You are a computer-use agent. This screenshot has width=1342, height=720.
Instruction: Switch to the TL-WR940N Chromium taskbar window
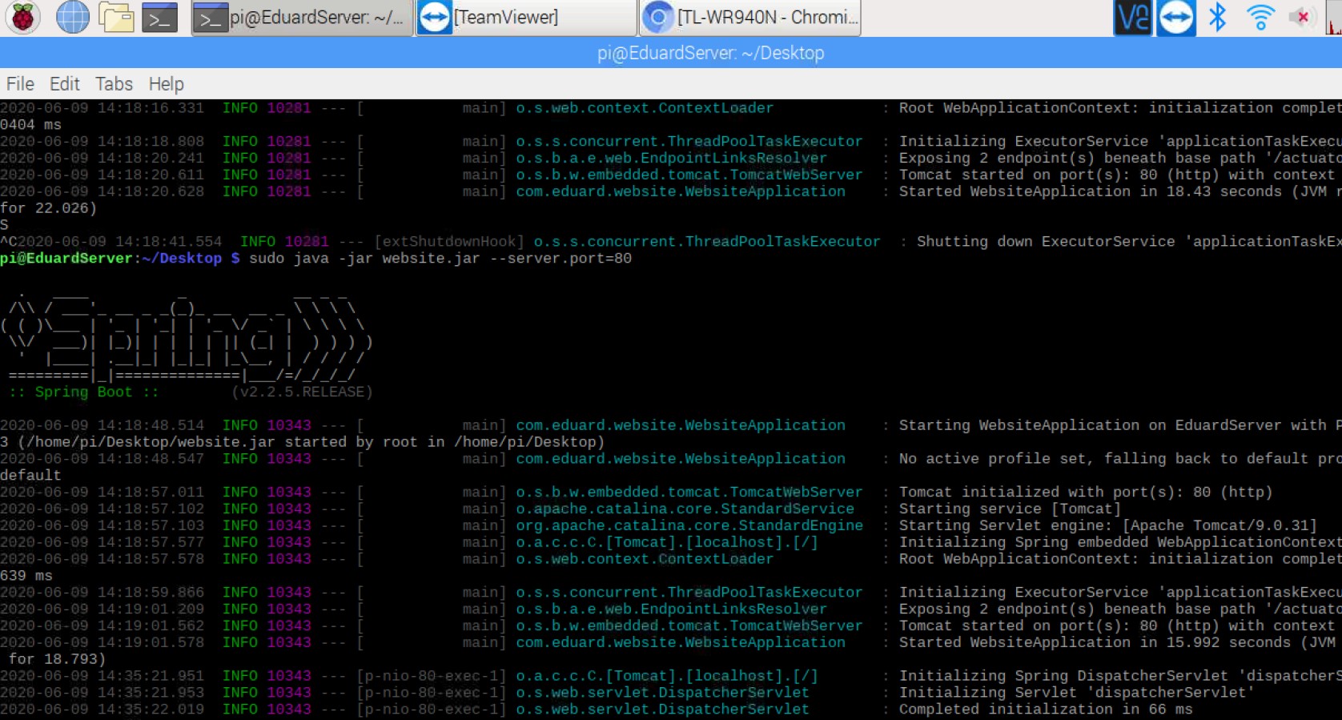[x=750, y=18]
